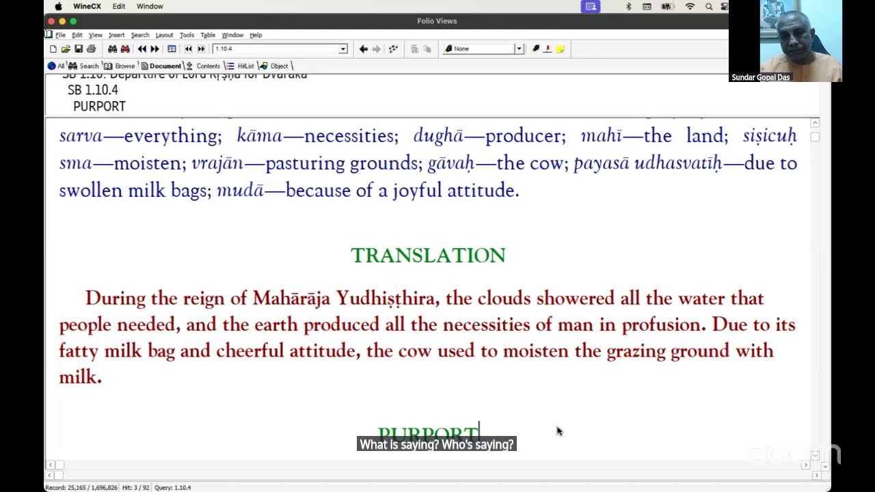Click the black binoculars query icon

coord(112,49)
